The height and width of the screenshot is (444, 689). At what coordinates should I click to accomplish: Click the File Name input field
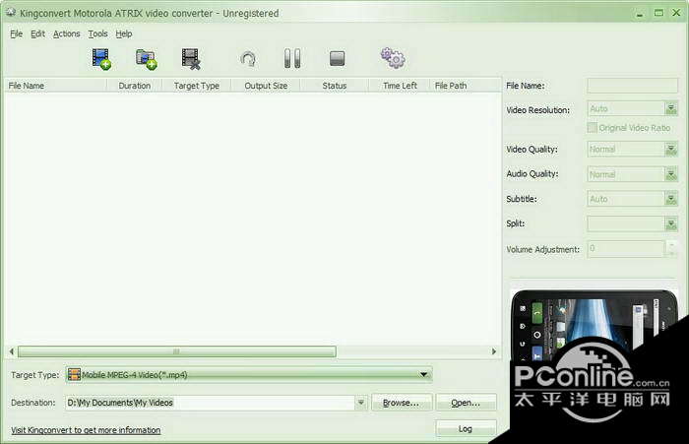pos(632,86)
